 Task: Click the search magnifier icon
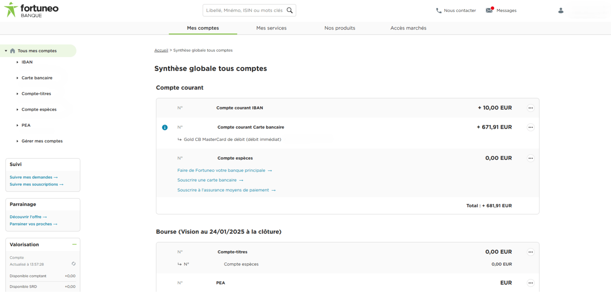pyautogui.click(x=290, y=10)
